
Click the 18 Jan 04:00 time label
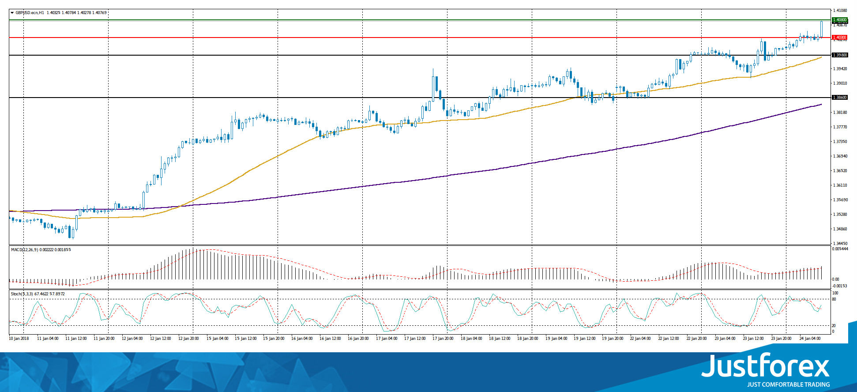click(x=471, y=339)
